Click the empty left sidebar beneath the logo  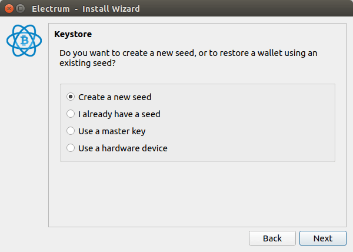pyautogui.click(x=25, y=147)
